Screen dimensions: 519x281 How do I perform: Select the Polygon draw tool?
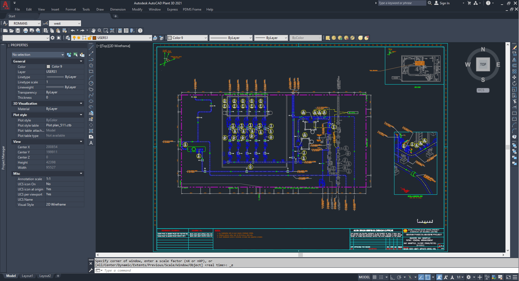pos(91,66)
